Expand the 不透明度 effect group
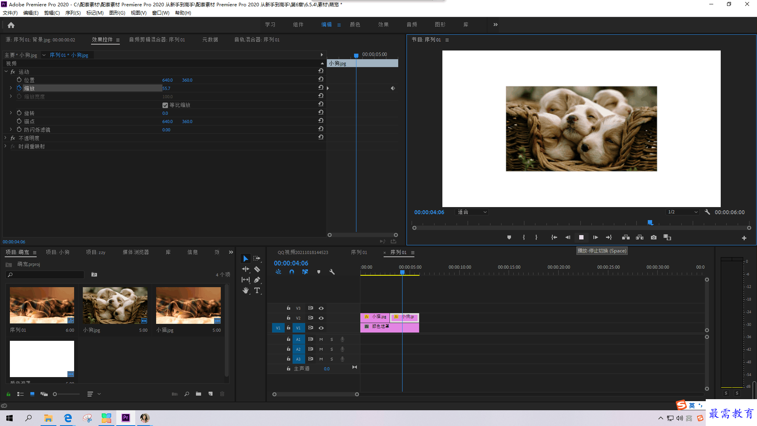The height and width of the screenshot is (426, 757). (x=6, y=138)
